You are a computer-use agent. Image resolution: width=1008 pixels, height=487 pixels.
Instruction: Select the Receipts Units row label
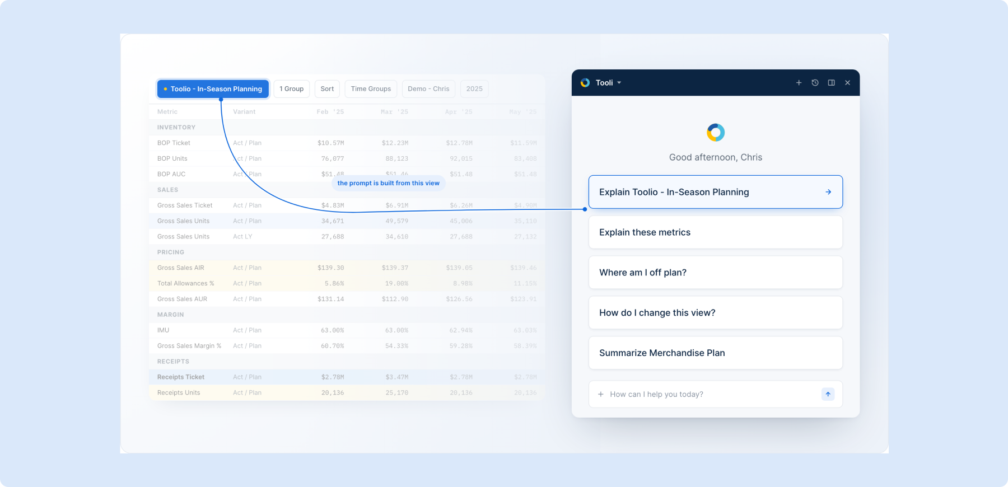pyautogui.click(x=179, y=393)
